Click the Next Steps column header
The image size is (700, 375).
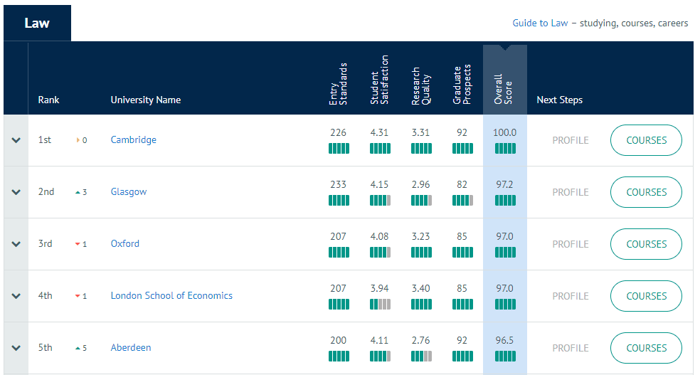(559, 100)
